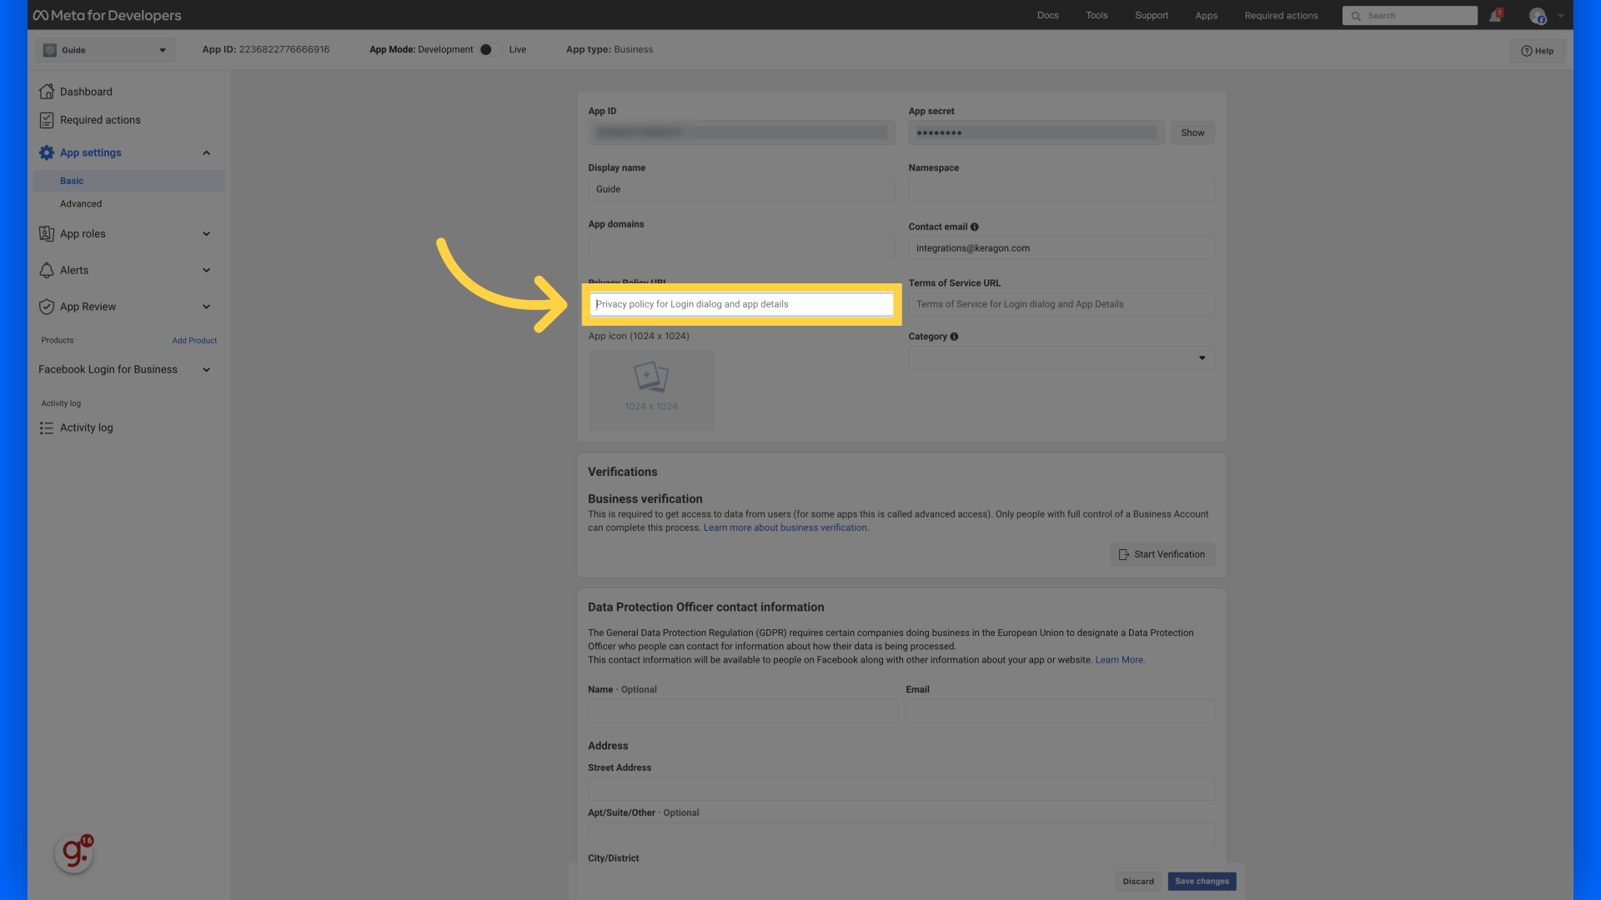Click the Data Protection Officer Name field
This screenshot has width=1601, height=900.
click(x=742, y=712)
